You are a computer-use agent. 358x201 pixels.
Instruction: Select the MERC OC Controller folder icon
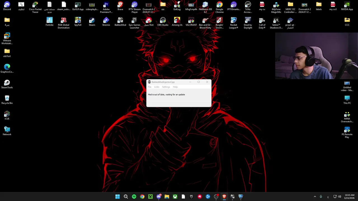point(290,8)
